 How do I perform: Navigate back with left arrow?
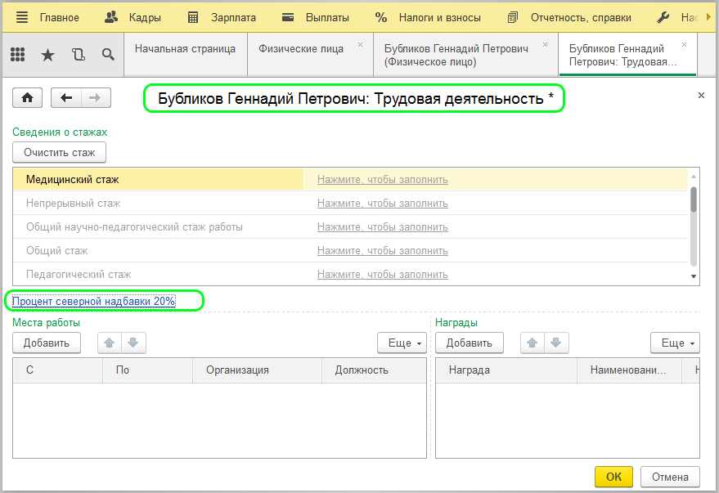(x=66, y=98)
